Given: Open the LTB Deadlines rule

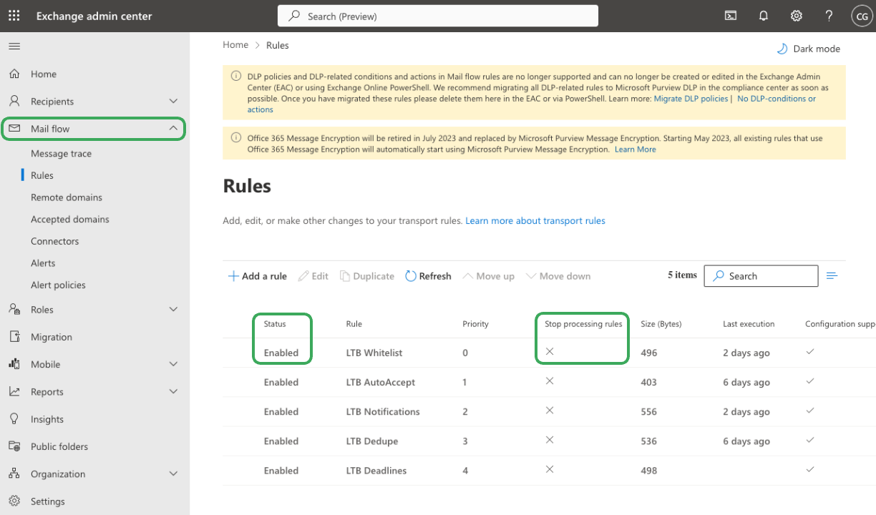Looking at the screenshot, I should [x=376, y=471].
